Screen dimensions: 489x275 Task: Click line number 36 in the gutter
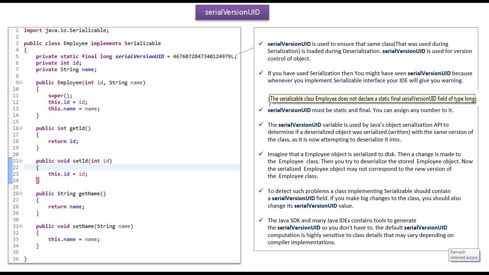15,259
